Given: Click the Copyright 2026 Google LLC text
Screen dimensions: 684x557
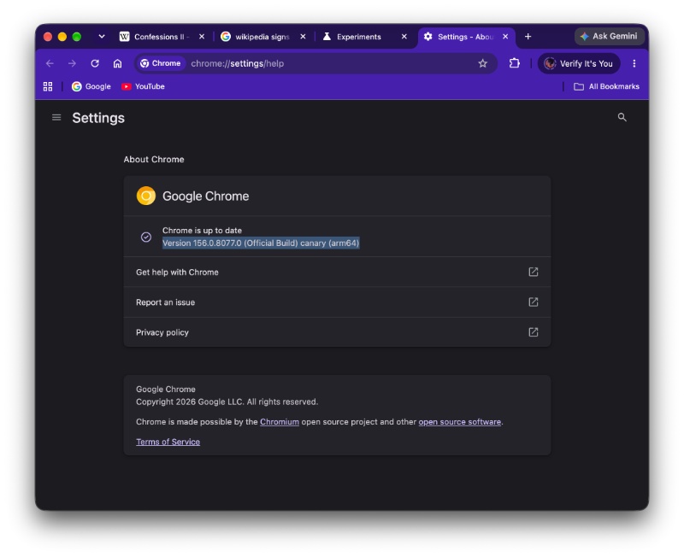Looking at the screenshot, I should (227, 402).
